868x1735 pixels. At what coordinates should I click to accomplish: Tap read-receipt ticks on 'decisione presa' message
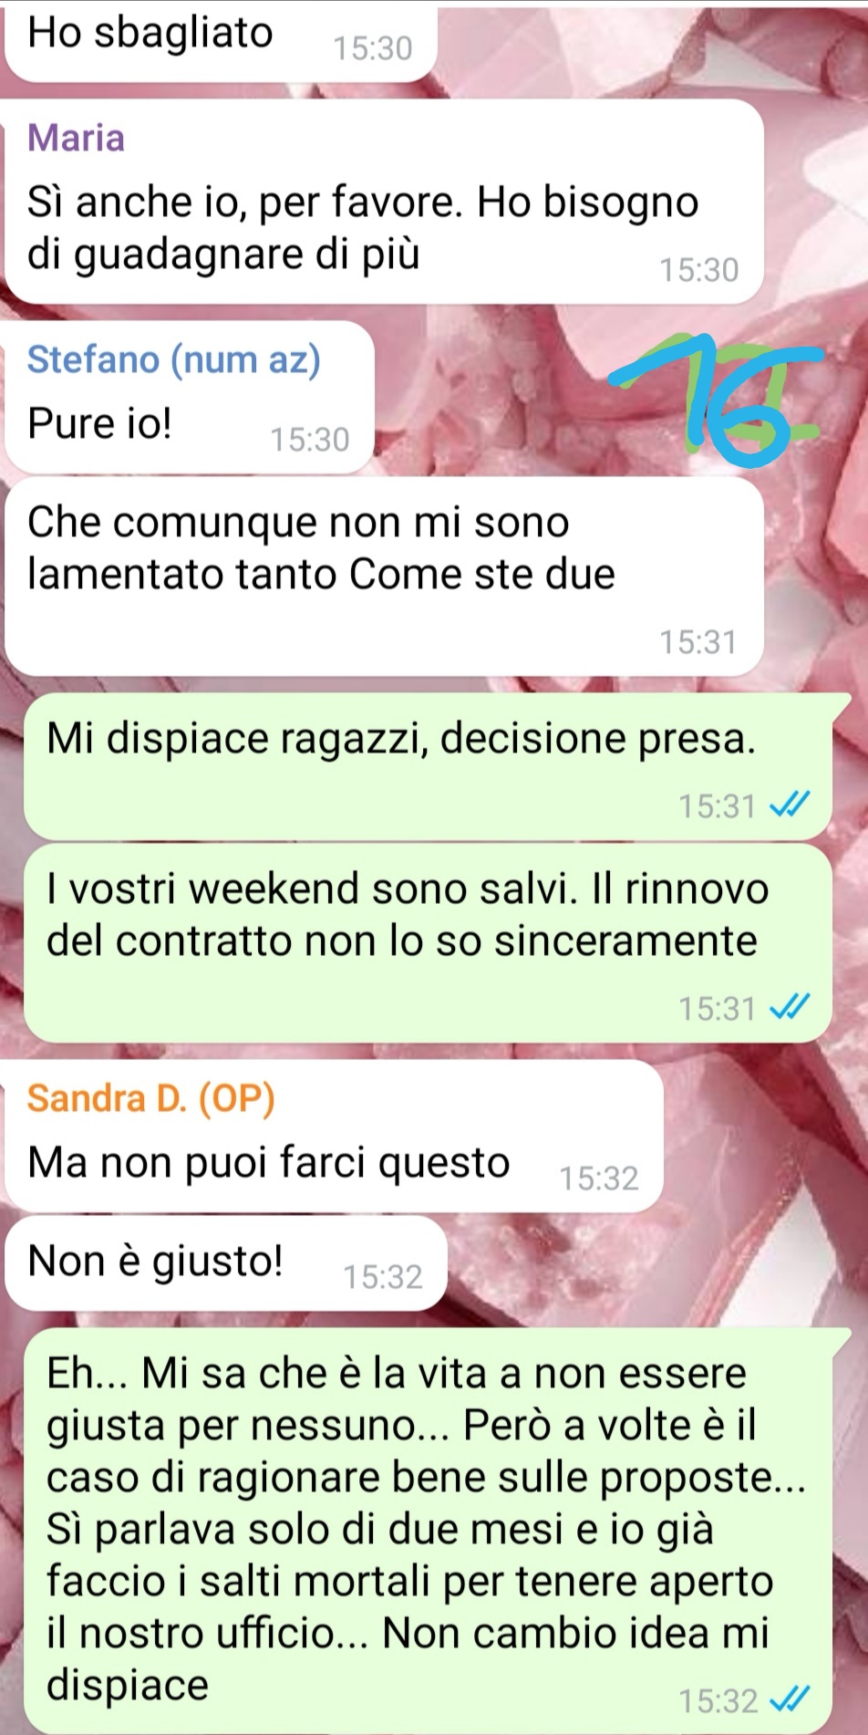[x=790, y=805]
